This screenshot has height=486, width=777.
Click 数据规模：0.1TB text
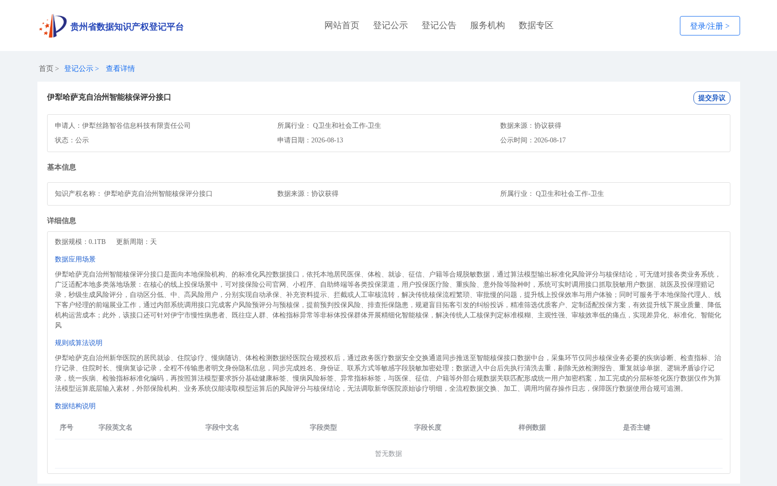click(80, 242)
